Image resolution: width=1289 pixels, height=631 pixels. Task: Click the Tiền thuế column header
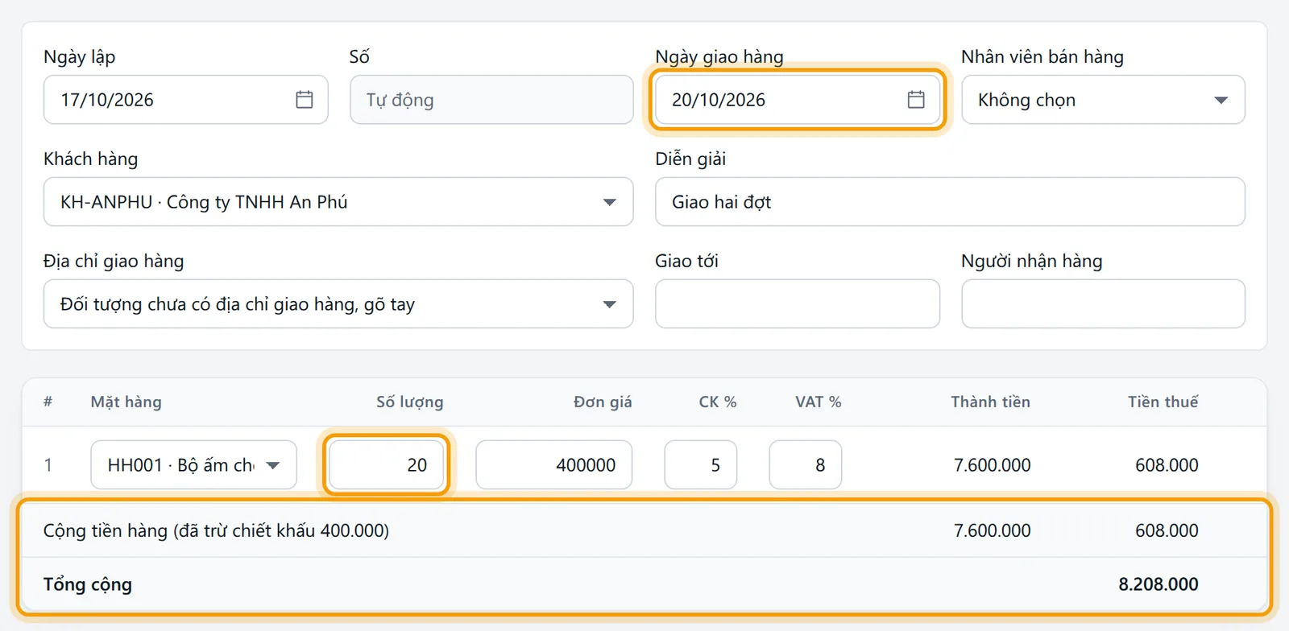(x=1163, y=402)
